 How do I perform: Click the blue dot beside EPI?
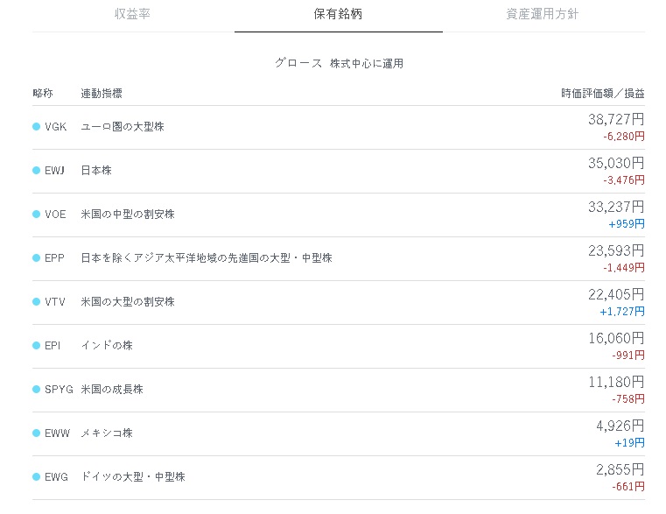37,346
